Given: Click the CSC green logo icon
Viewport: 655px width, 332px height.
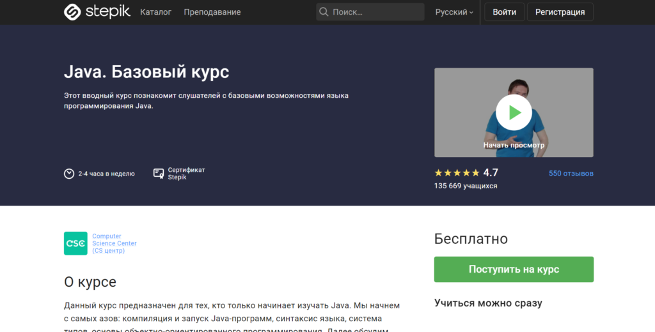Looking at the screenshot, I should point(75,243).
